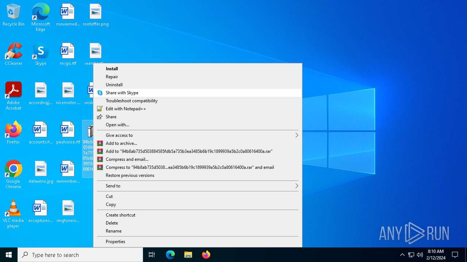
Task: Click the taskbar search box
Action: (80, 255)
